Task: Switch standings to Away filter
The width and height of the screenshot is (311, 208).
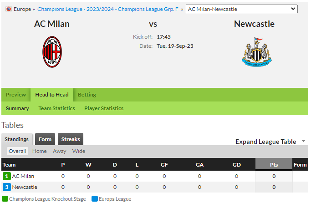Action: pyautogui.click(x=59, y=151)
